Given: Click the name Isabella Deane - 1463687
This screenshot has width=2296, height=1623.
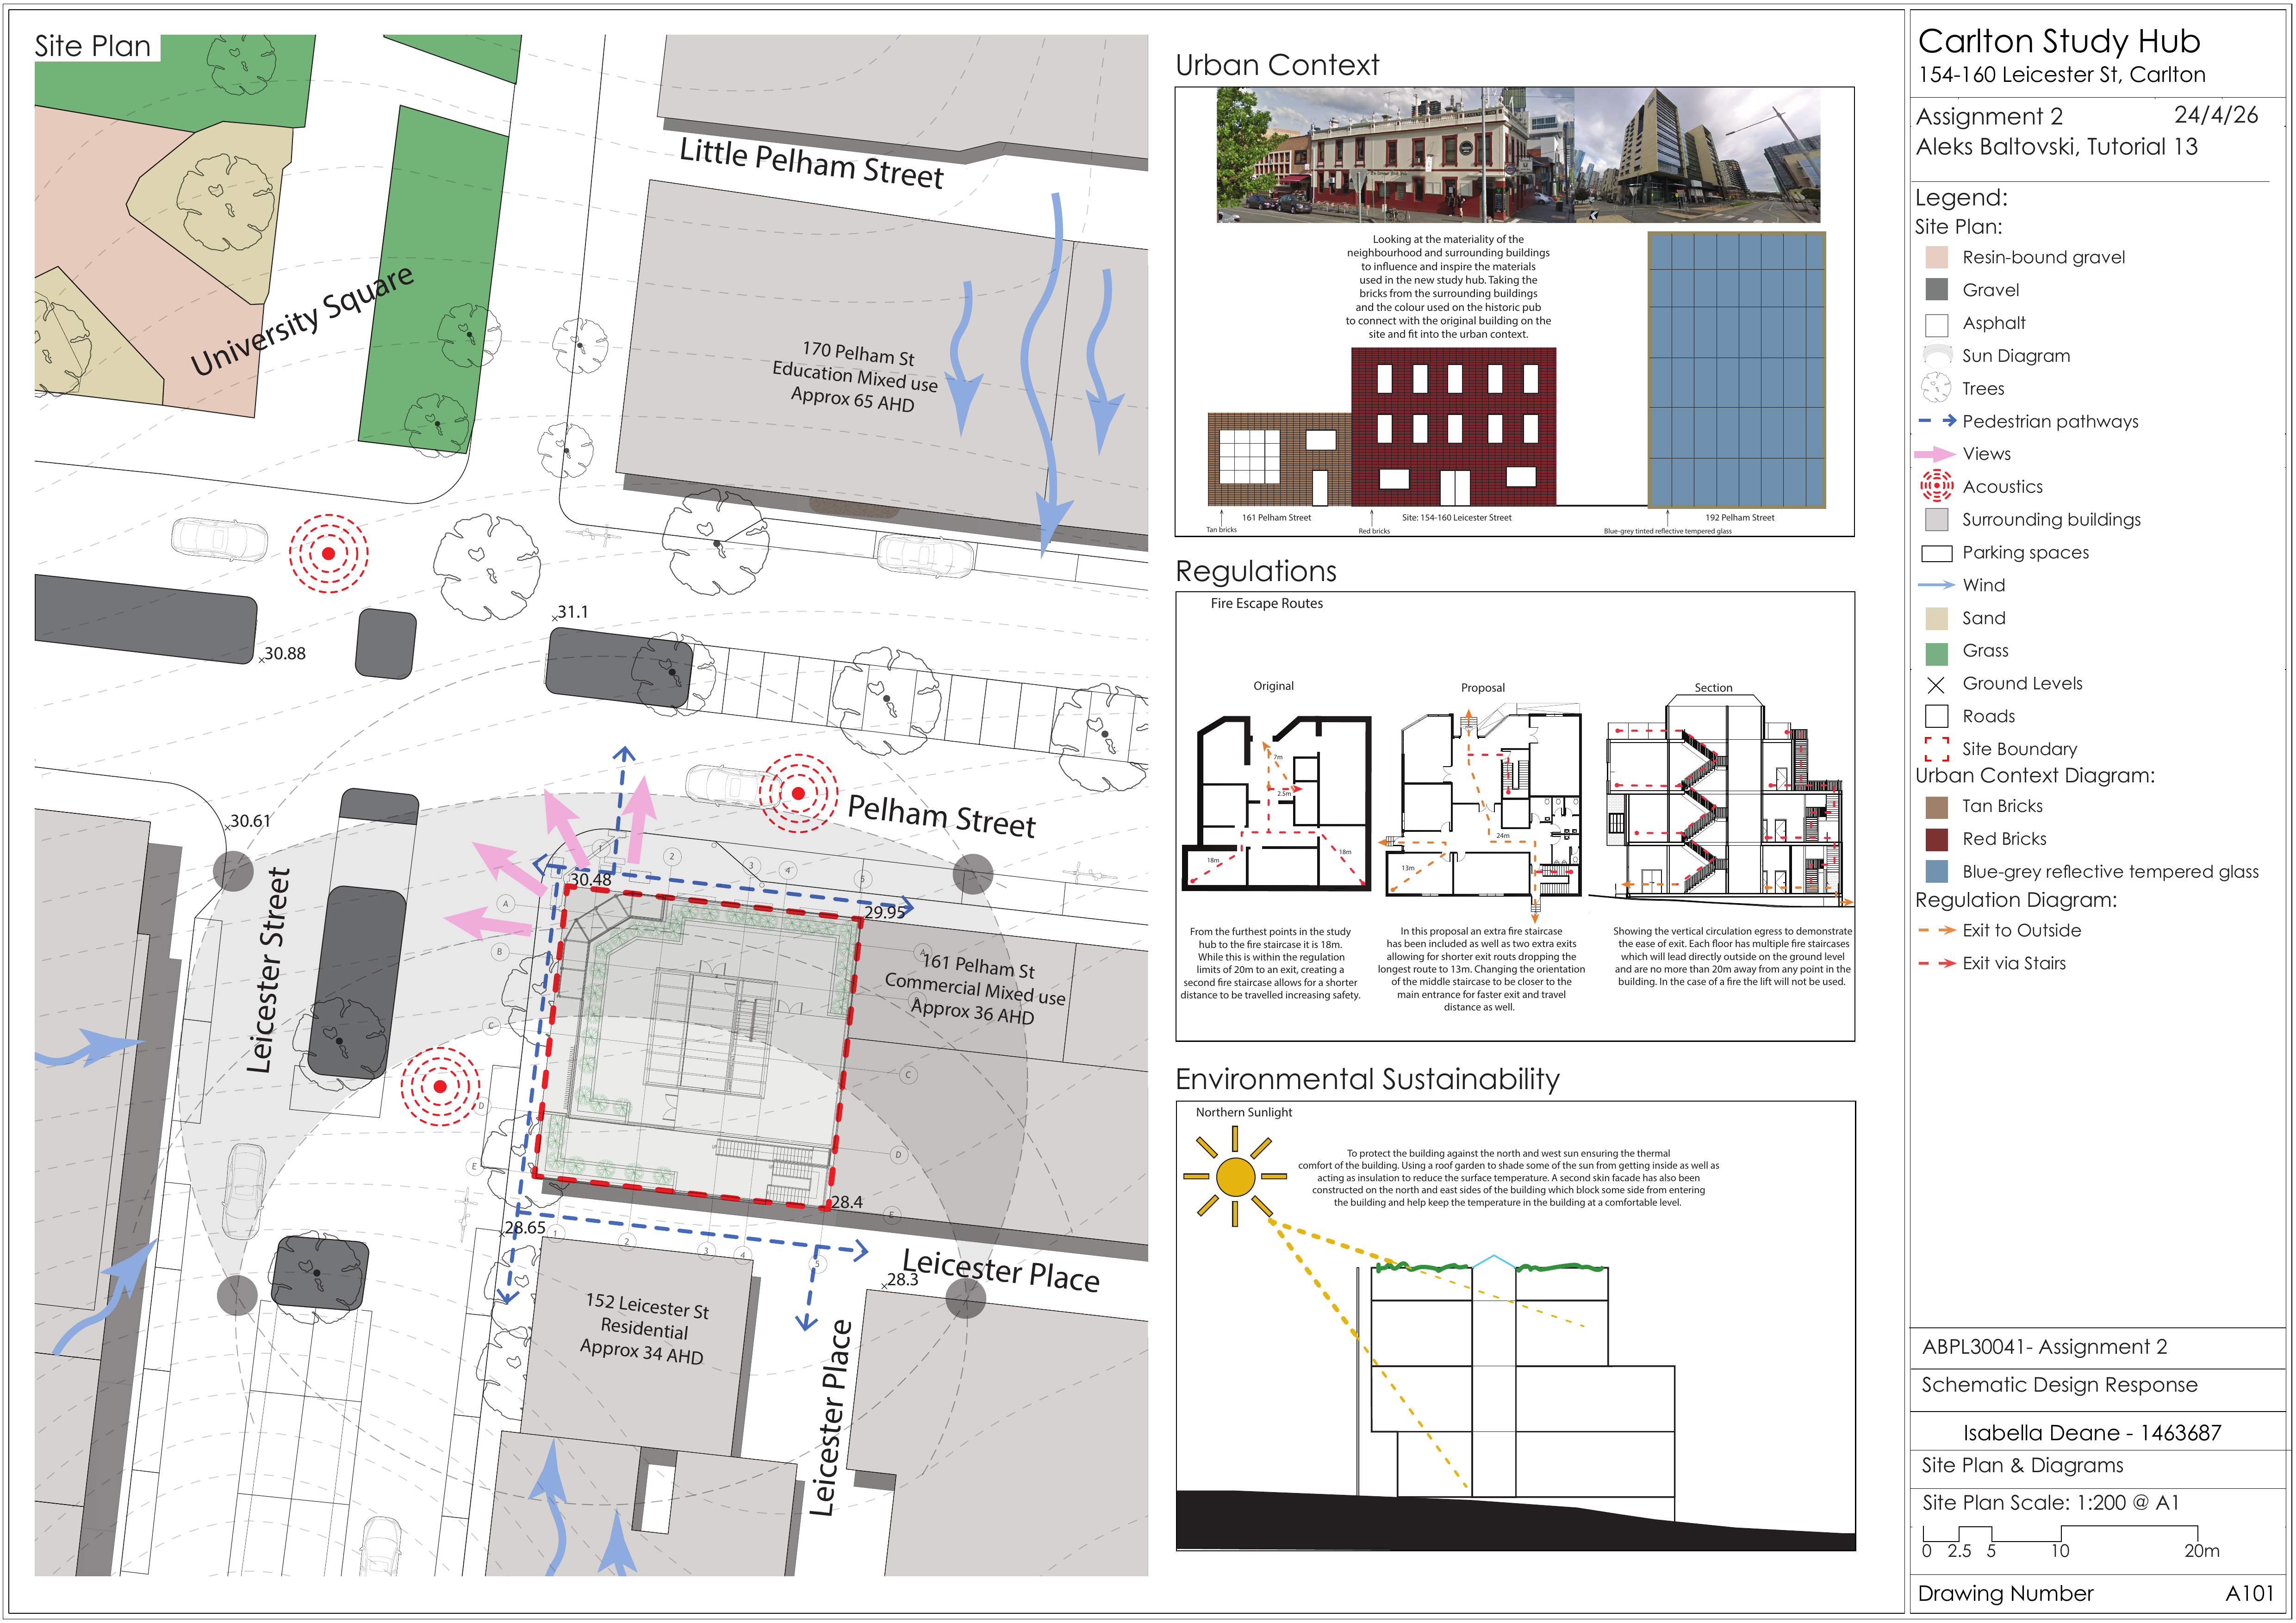Looking at the screenshot, I should (2092, 1433).
